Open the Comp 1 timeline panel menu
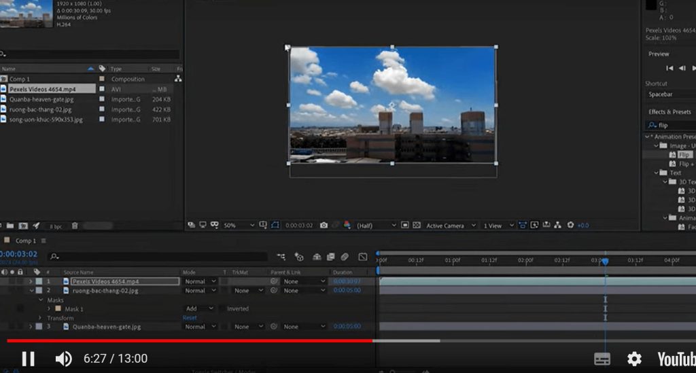Viewport: 696px width, 373px height. [x=43, y=241]
